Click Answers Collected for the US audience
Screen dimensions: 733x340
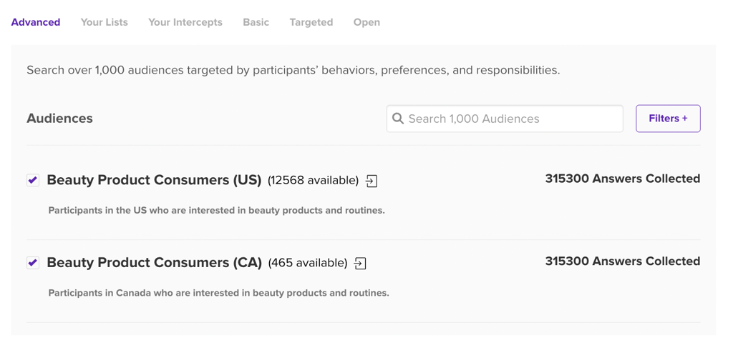pos(622,179)
